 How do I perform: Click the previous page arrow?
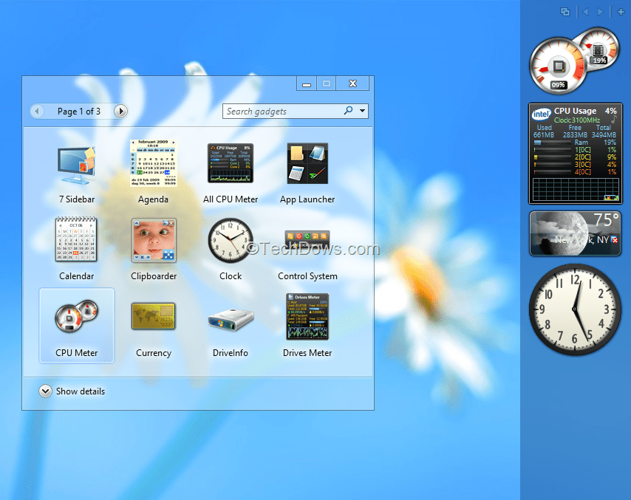point(38,111)
